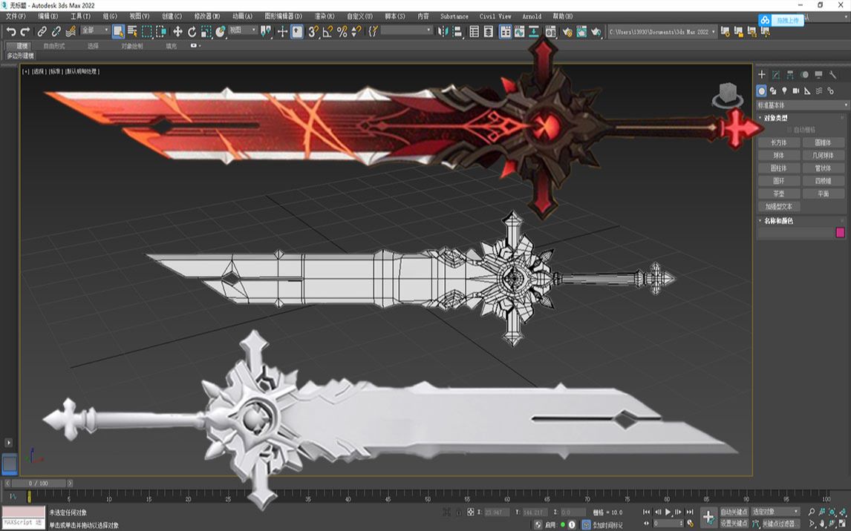Activate the Select and Scale tool

pos(206,31)
